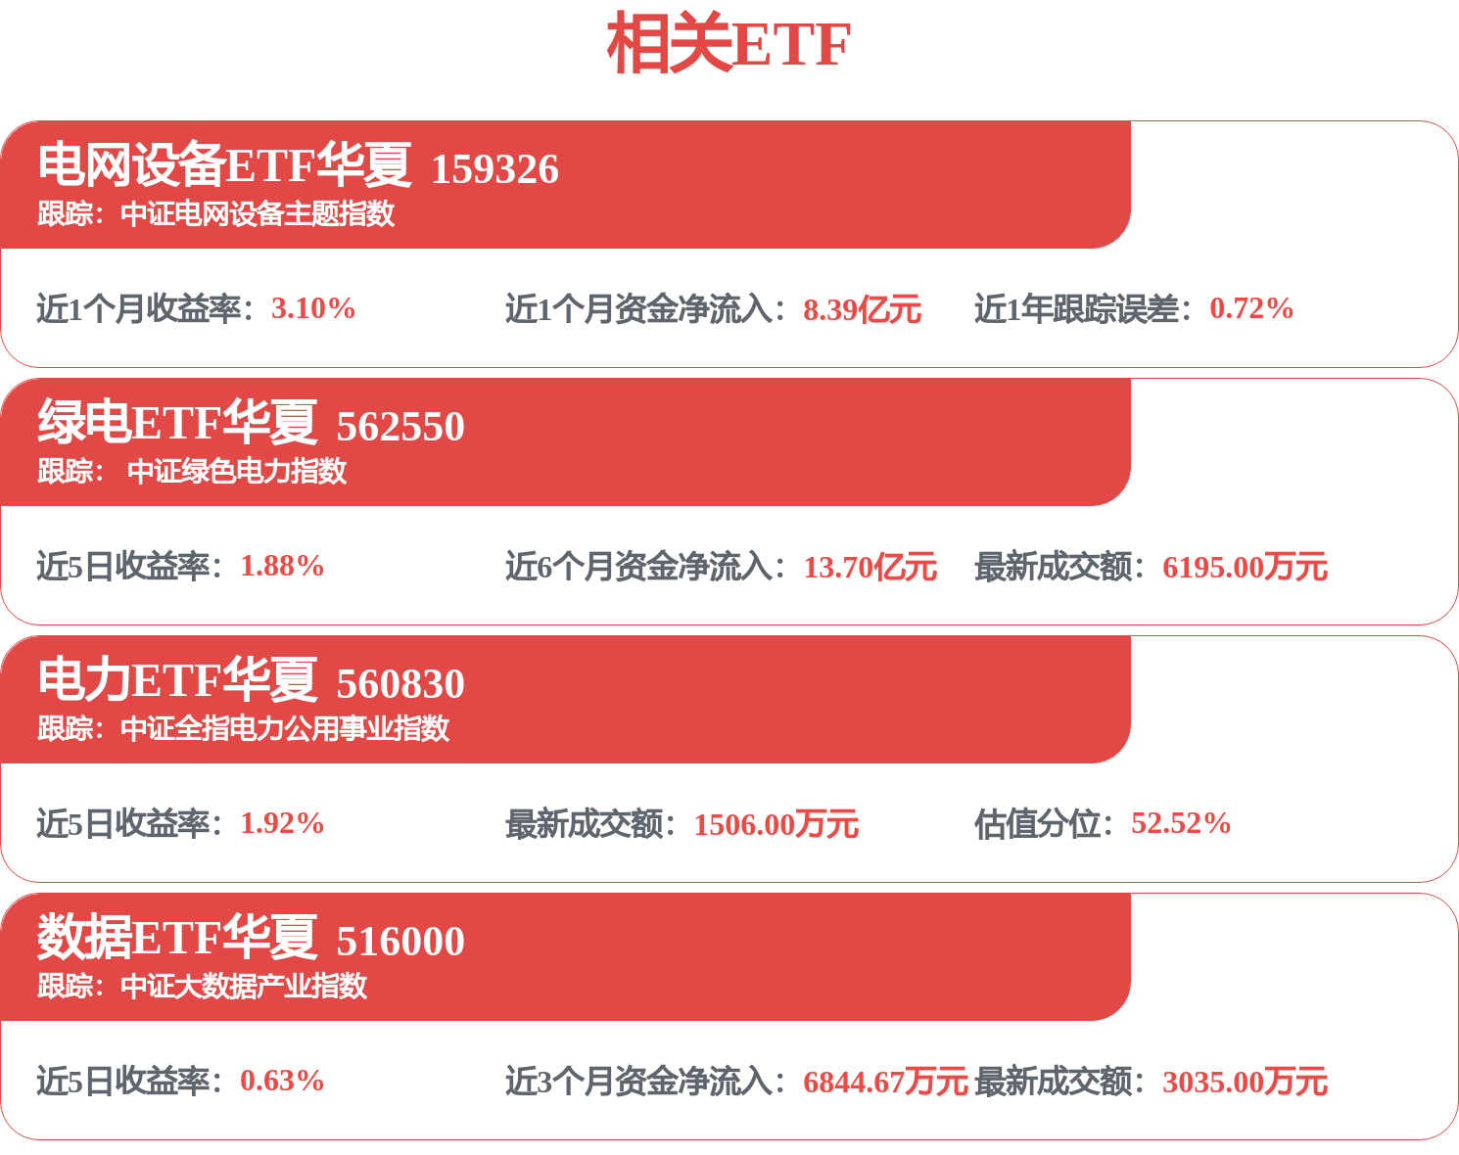The height and width of the screenshot is (1155, 1459).
Task: Click the 8.39亿元 net inflow value
Action: tap(862, 310)
